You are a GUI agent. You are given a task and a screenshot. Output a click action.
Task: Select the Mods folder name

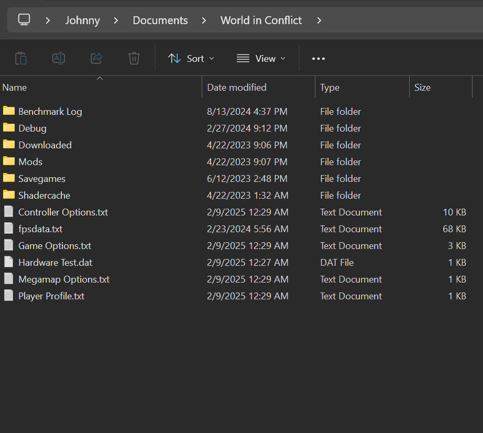tap(30, 162)
